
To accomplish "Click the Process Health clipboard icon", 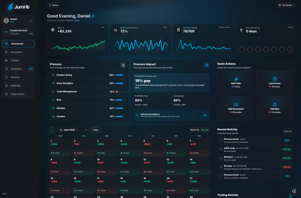I will [x=178, y=30].
